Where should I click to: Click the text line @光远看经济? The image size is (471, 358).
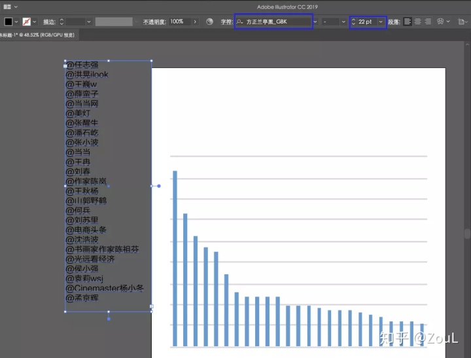(90, 259)
